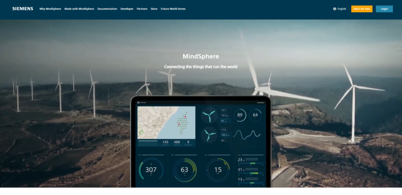Click the blue Login button
Image resolution: width=402 pixels, height=195 pixels.
pyautogui.click(x=384, y=9)
